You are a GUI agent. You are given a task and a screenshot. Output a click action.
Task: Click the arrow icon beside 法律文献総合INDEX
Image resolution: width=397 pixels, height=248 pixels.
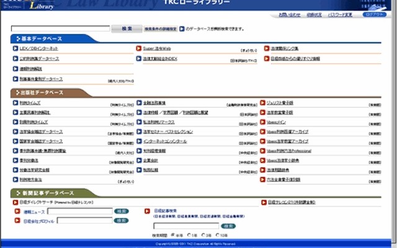139,58
